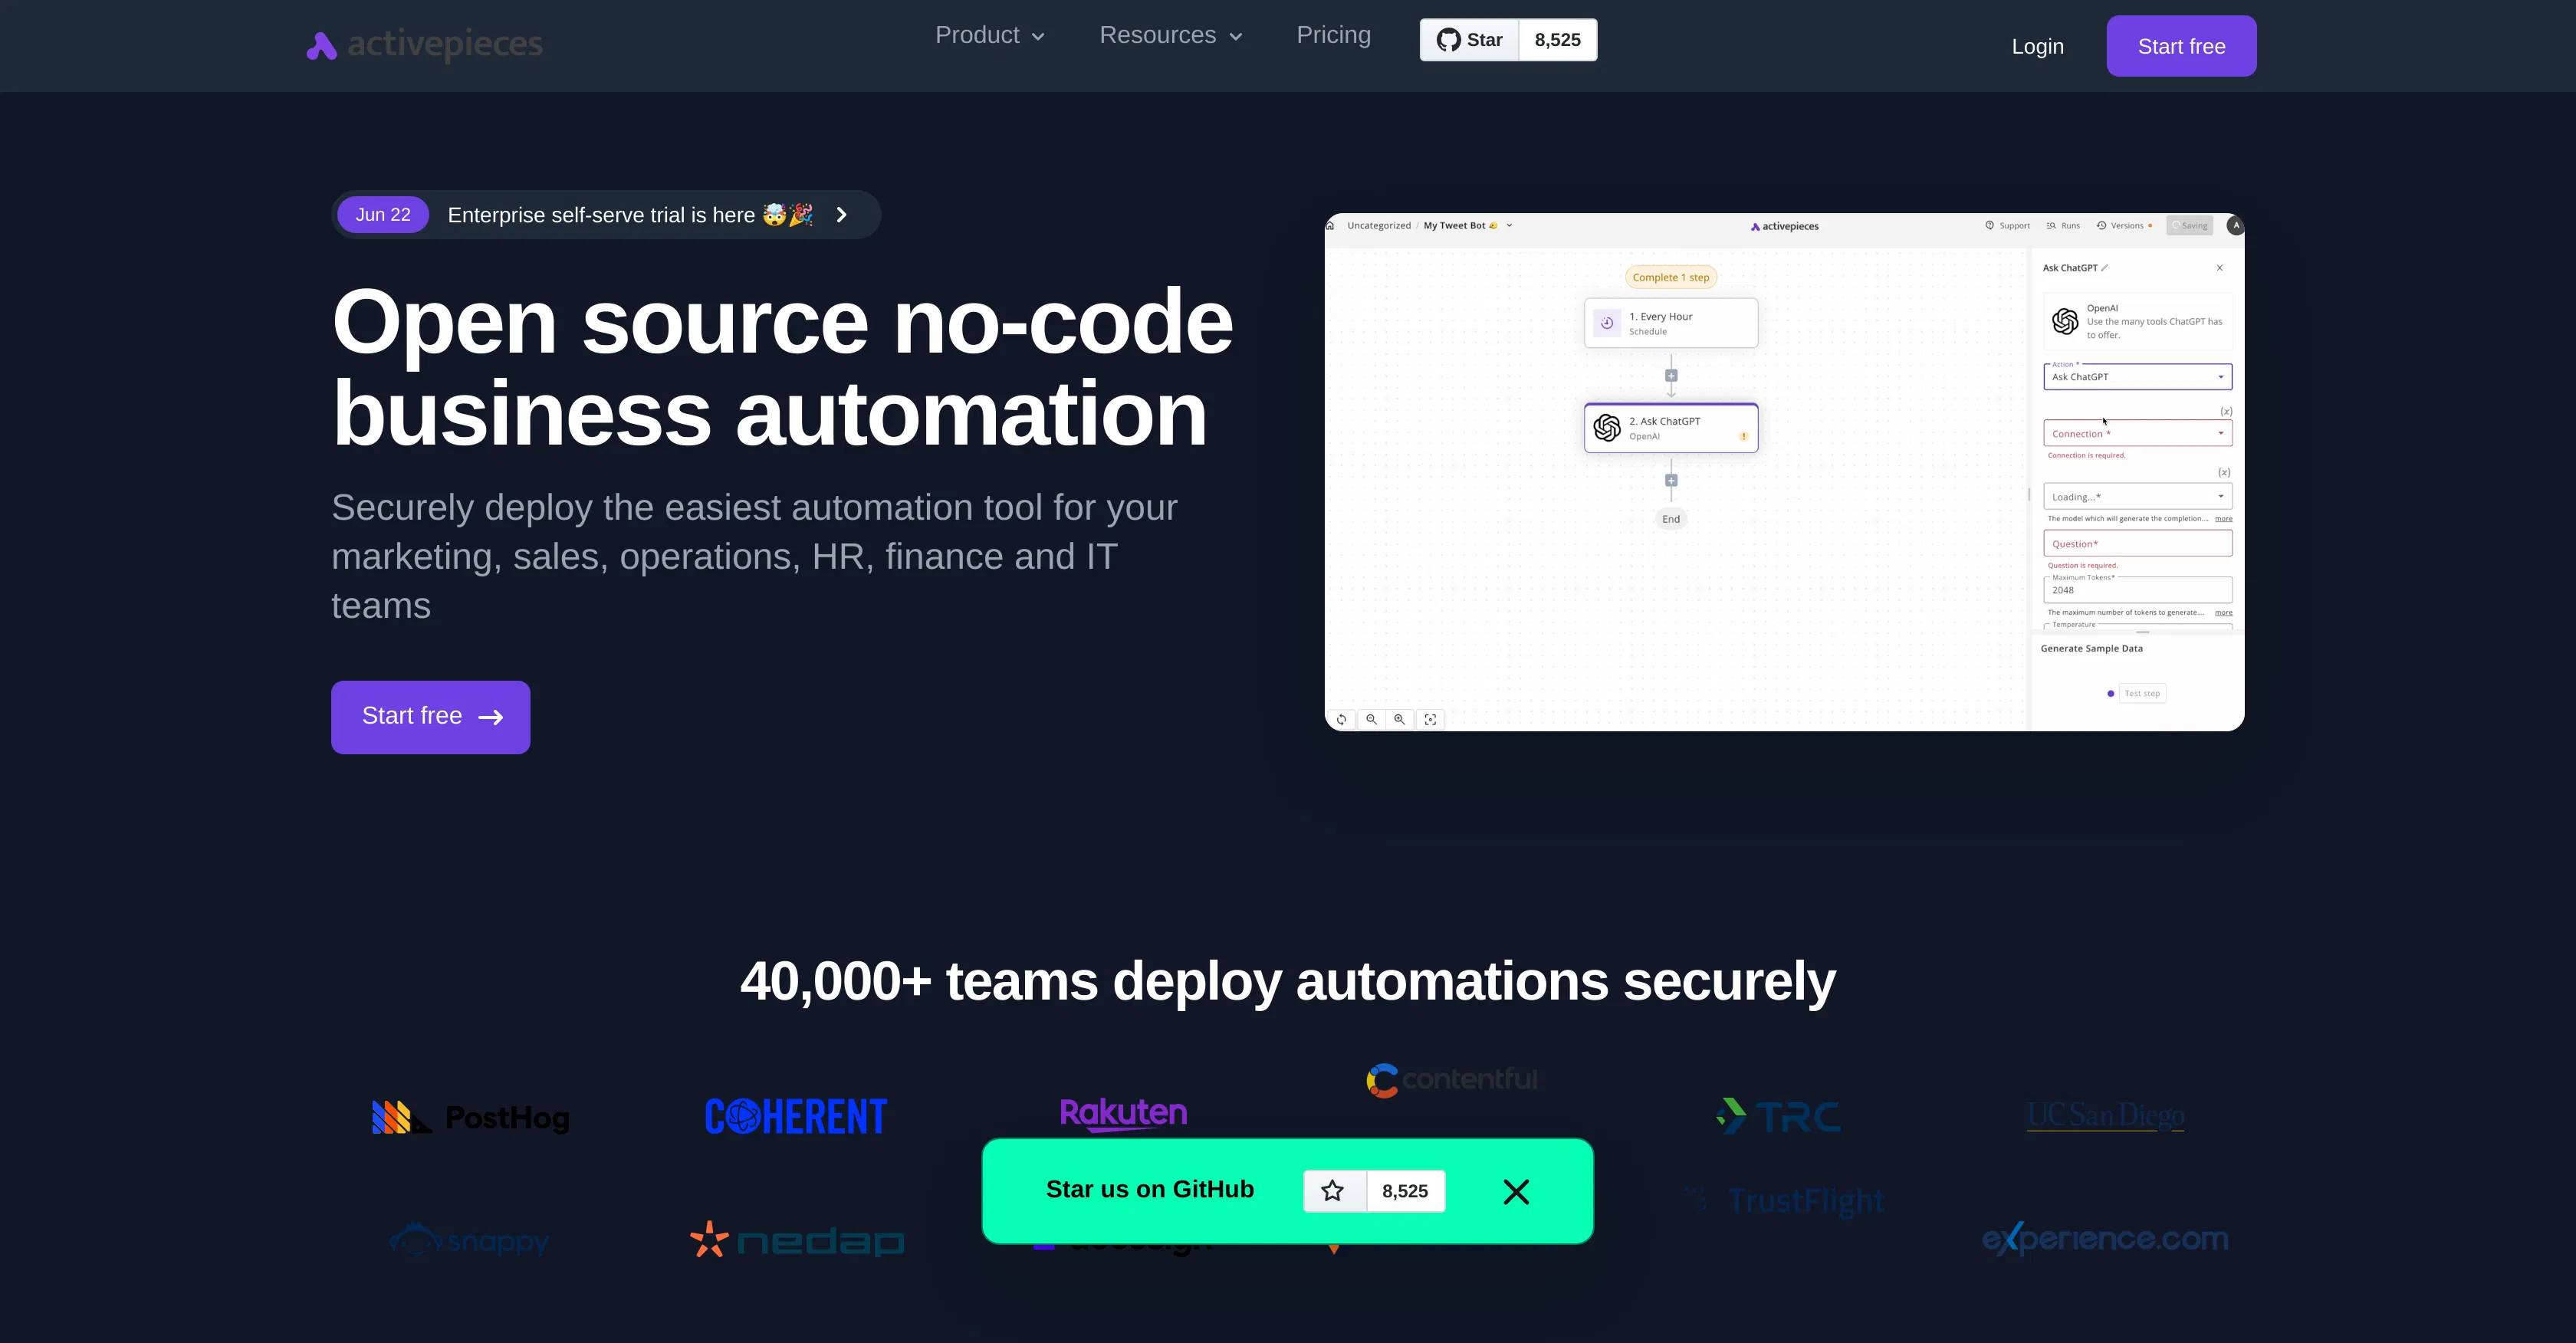The height and width of the screenshot is (1343, 2576).
Task: Click the Activepieces logo
Action: 422,44
